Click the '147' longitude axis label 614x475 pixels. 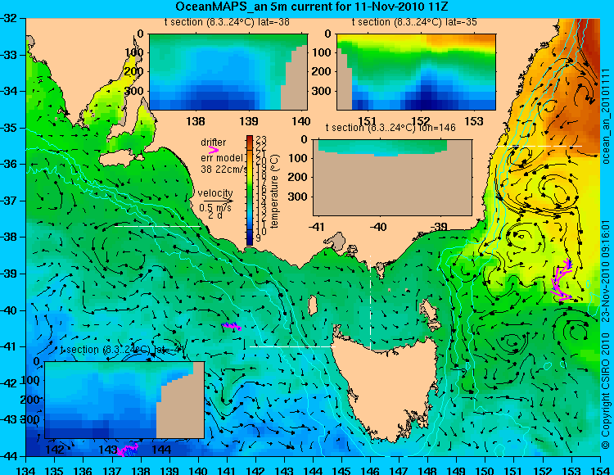pyautogui.click(x=399, y=470)
